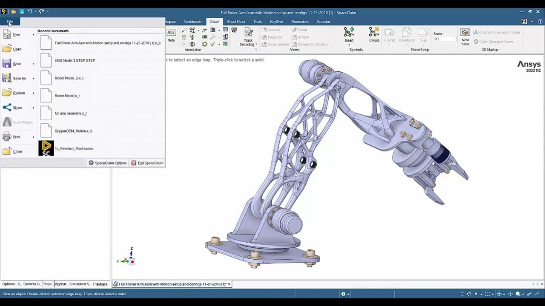Expand the Print submenu arrow
This screenshot has width=545, height=306.
(x=33, y=137)
